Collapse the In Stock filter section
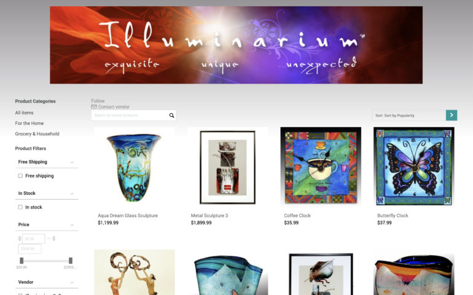 [x=72, y=194]
